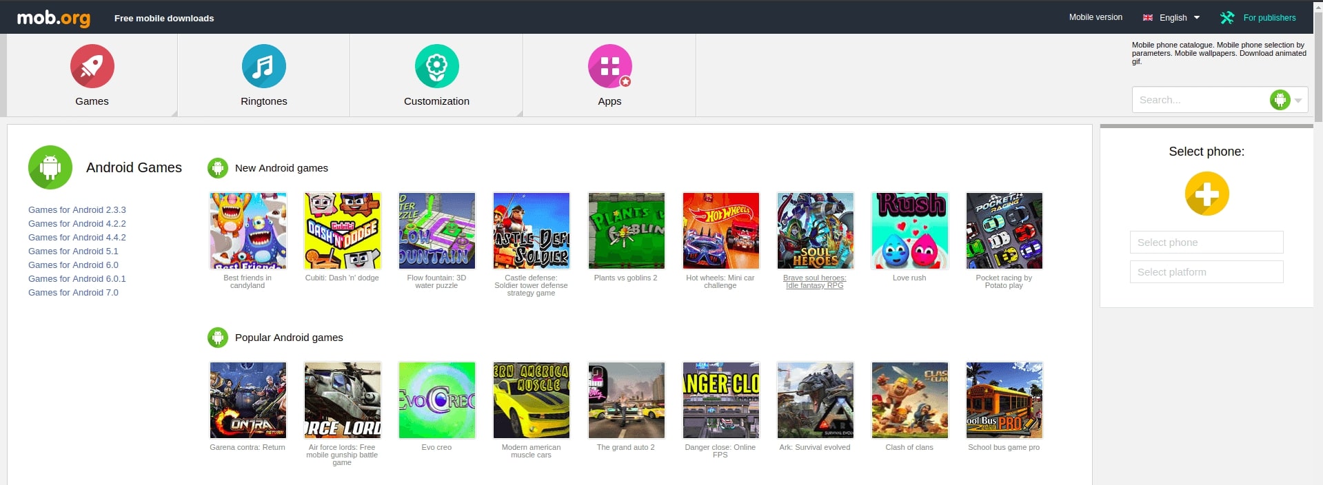Open the Select platform field
The height and width of the screenshot is (485, 1323).
pos(1206,272)
